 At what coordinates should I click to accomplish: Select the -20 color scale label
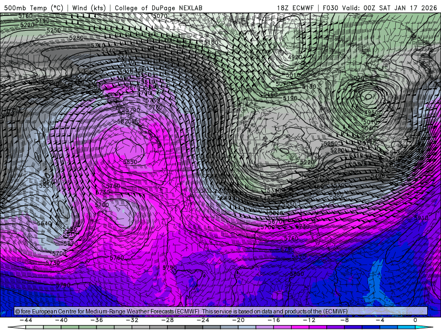click(x=239, y=320)
